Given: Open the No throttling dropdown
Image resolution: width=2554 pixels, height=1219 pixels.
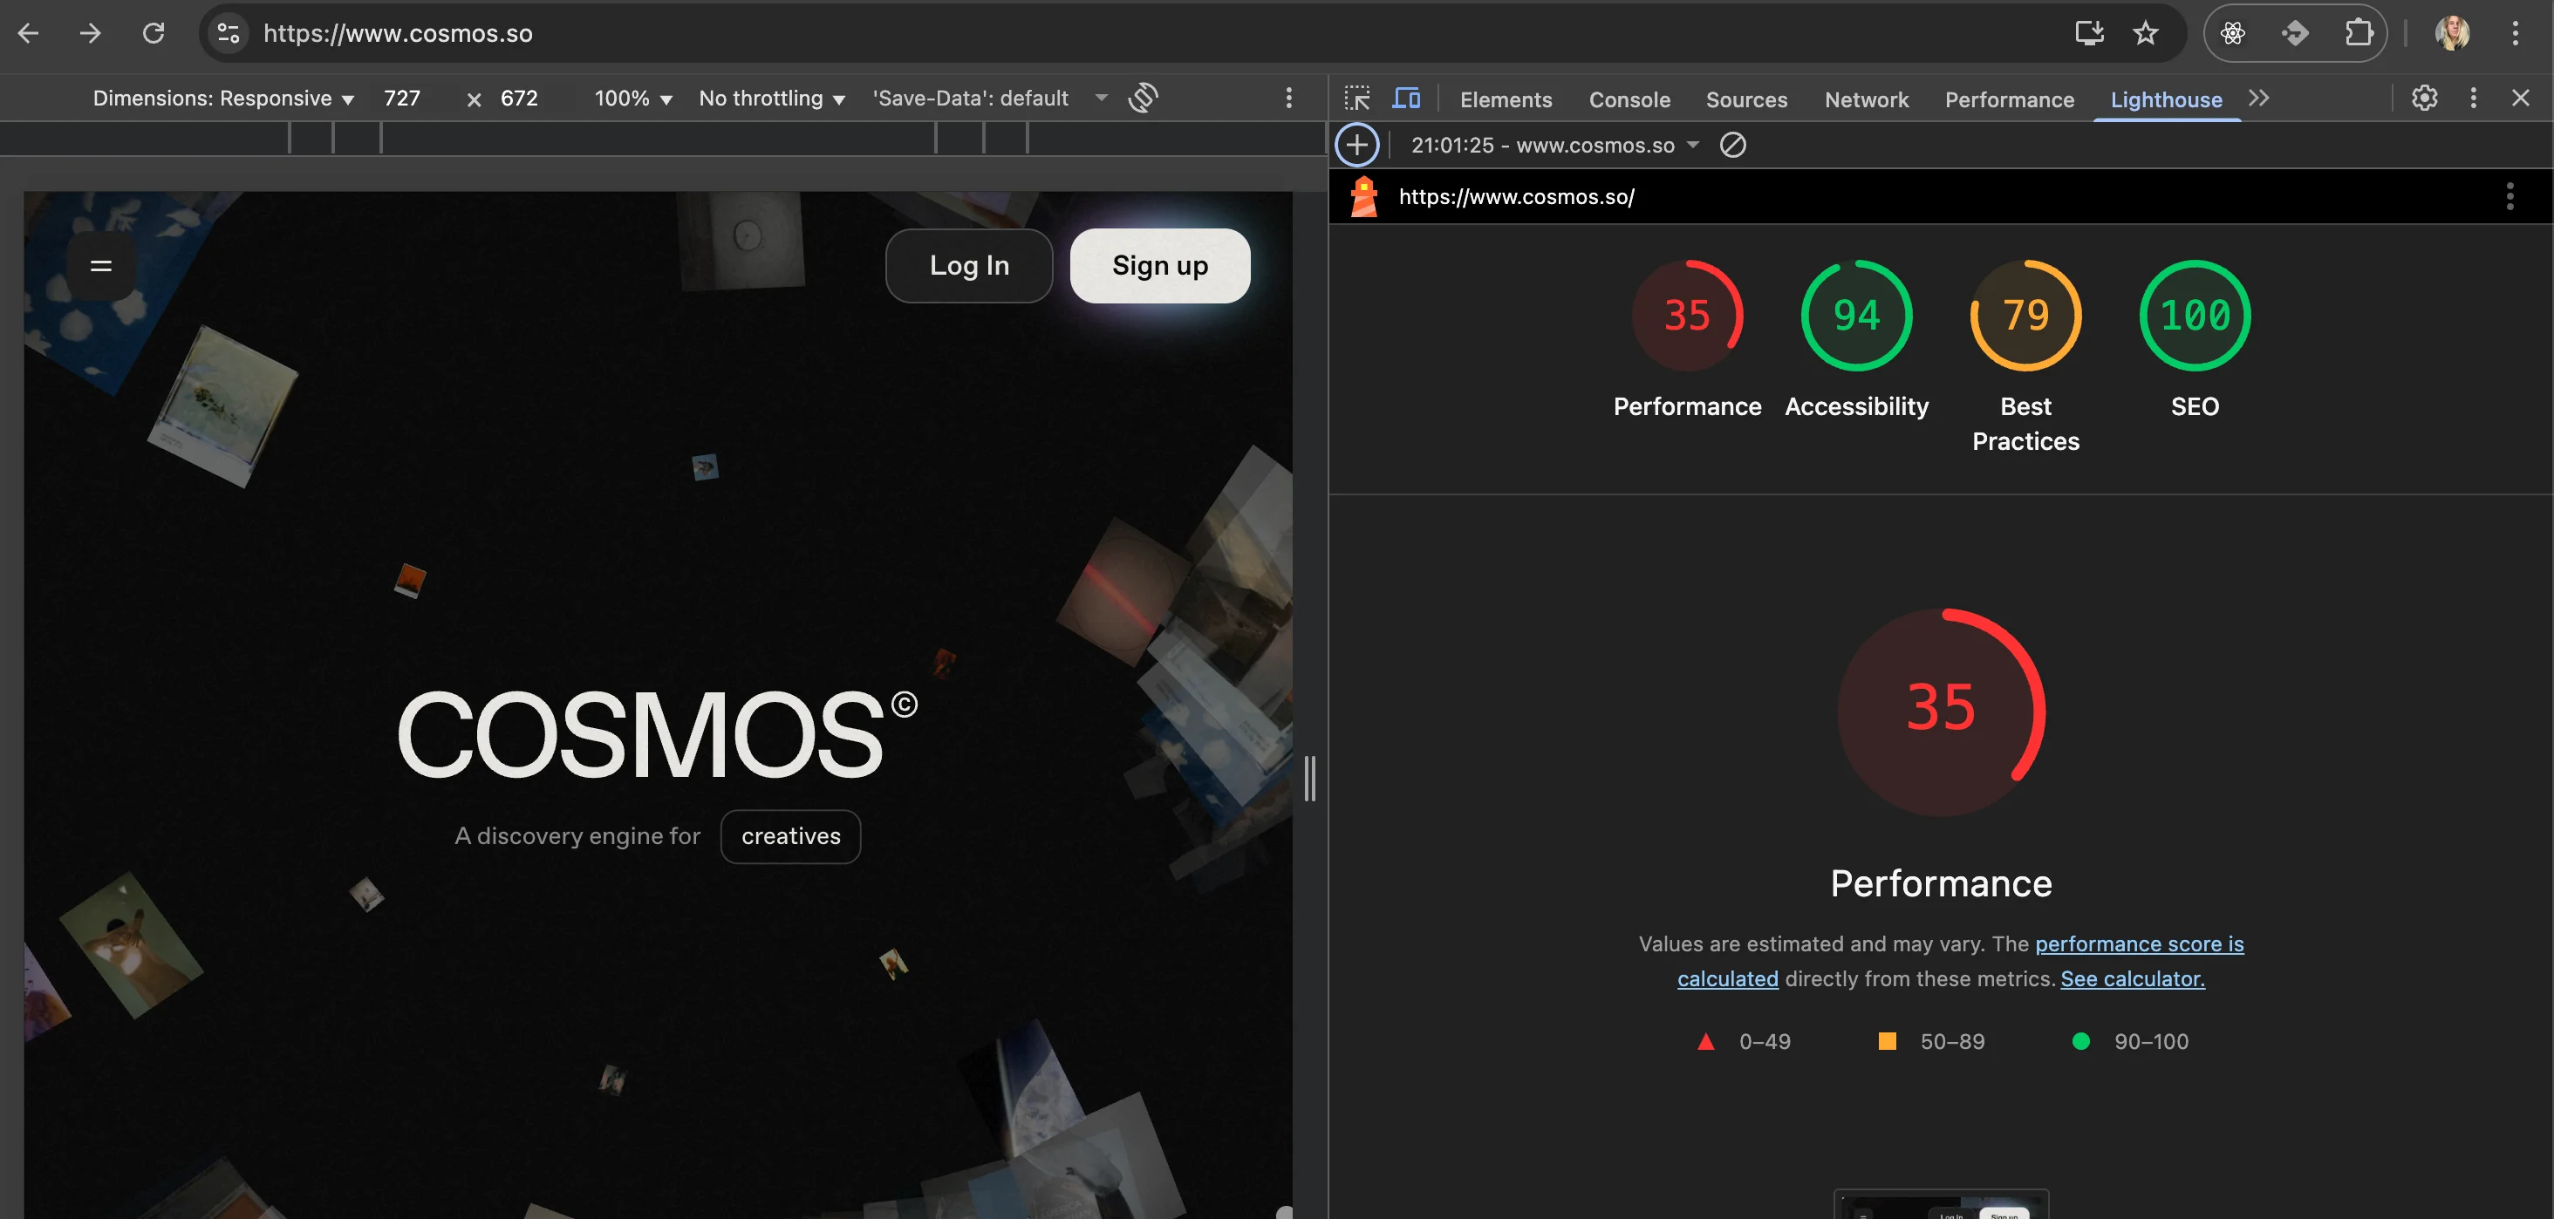Looking at the screenshot, I should pyautogui.click(x=771, y=99).
